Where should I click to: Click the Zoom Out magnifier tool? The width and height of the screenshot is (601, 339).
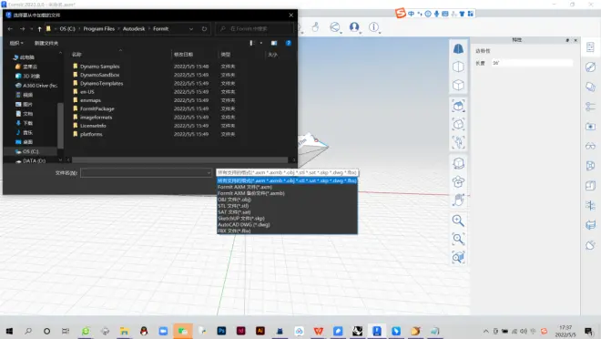coord(458,239)
